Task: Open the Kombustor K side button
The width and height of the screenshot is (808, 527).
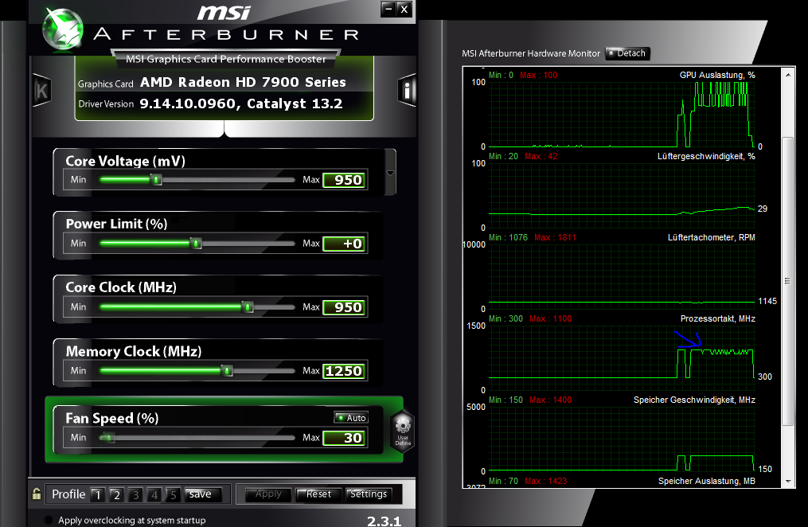Action: (41, 91)
